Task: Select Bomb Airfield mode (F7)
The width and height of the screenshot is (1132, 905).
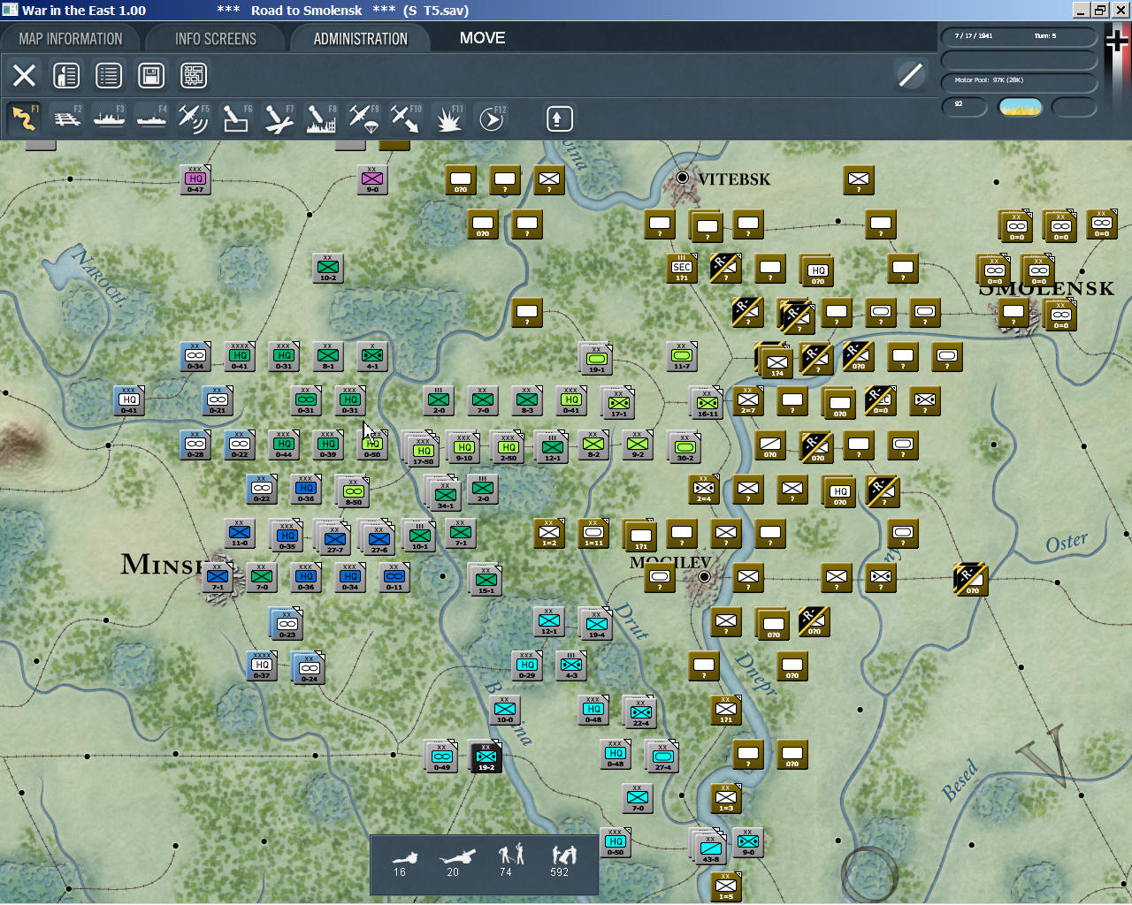Action: click(279, 118)
